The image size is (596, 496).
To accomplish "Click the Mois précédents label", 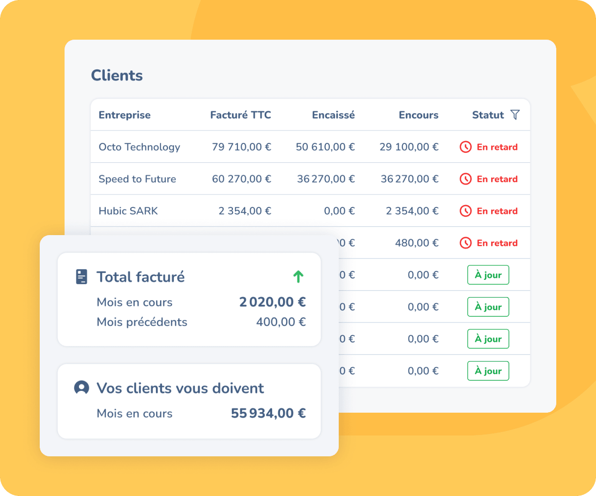I will pos(142,322).
